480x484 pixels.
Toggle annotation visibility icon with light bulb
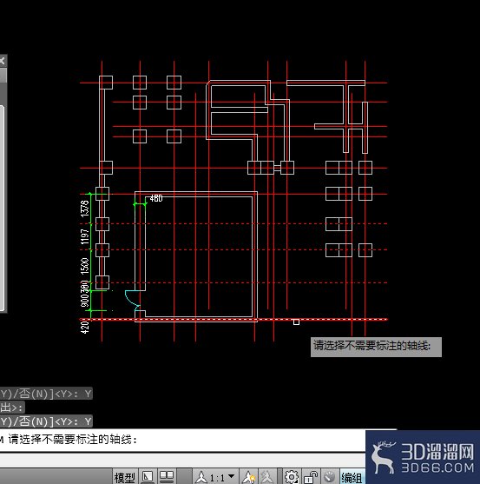[249, 477]
